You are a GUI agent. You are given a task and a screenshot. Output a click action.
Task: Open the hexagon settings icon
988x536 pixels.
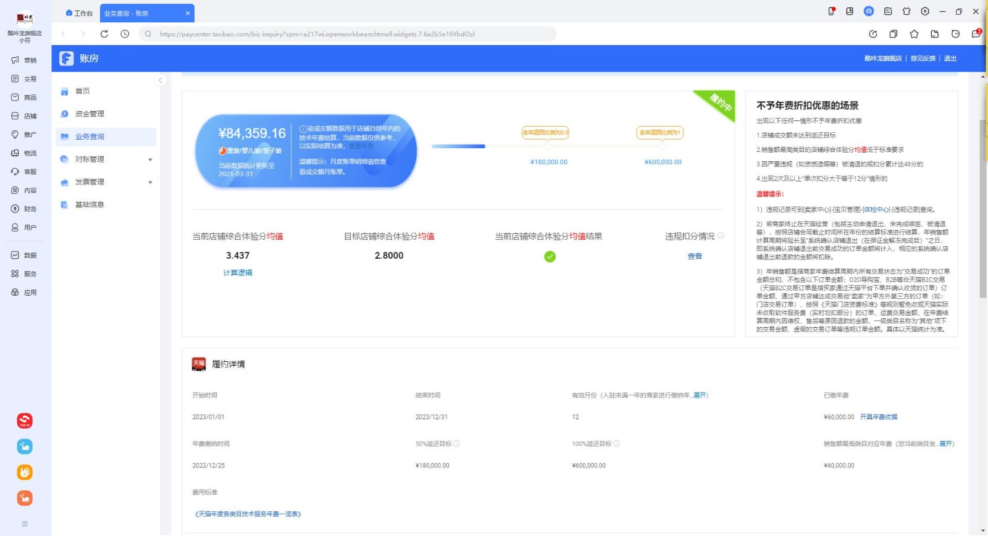point(925,11)
